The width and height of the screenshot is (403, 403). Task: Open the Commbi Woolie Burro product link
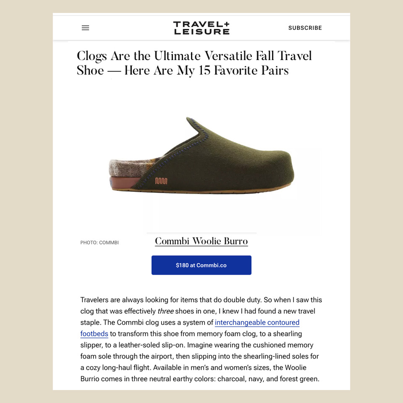(201, 241)
